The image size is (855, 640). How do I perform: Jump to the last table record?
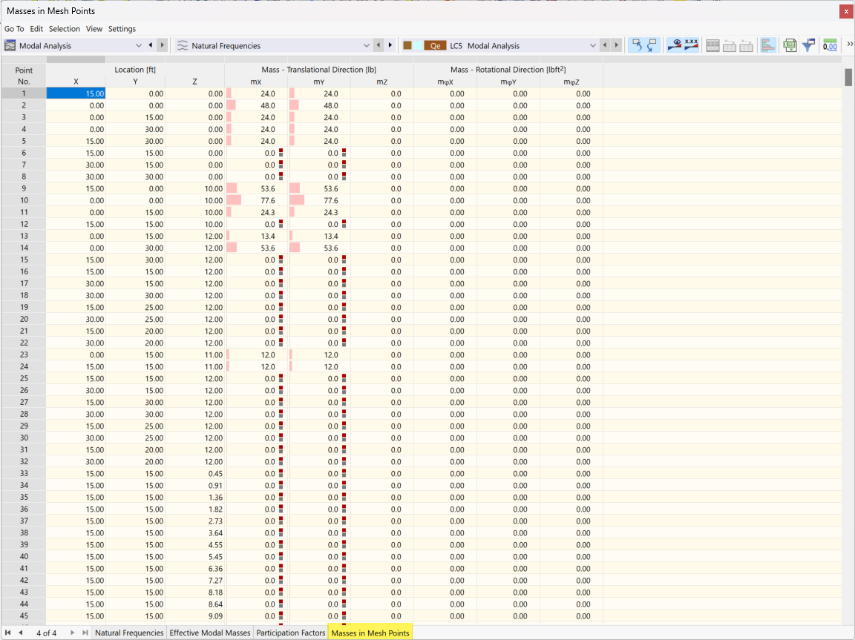tap(84, 633)
